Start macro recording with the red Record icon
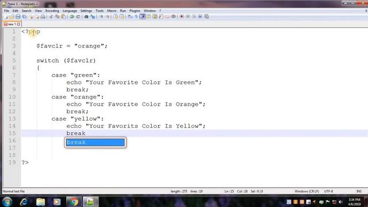368x207 pixels. [x=182, y=17]
